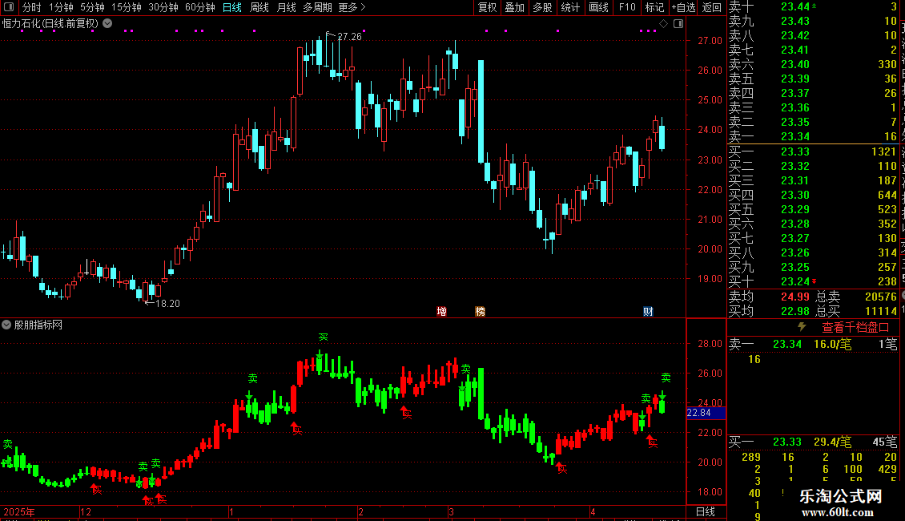Click the green 卖 signal near peak
The height and width of the screenshot is (521, 905).
point(324,337)
